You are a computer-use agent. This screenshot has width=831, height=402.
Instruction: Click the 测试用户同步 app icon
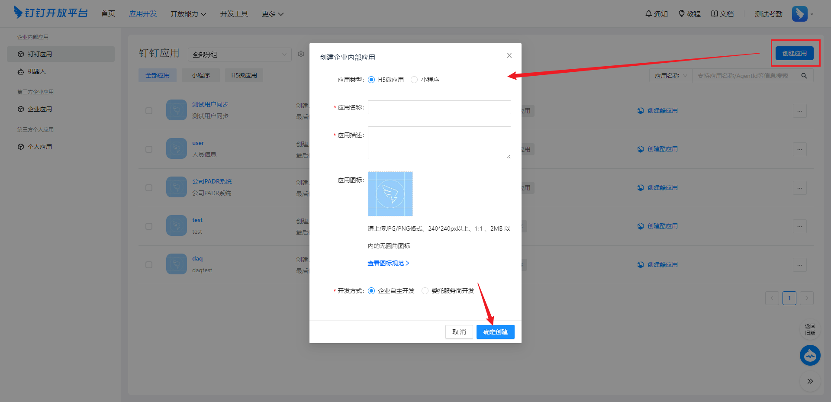[x=177, y=110]
